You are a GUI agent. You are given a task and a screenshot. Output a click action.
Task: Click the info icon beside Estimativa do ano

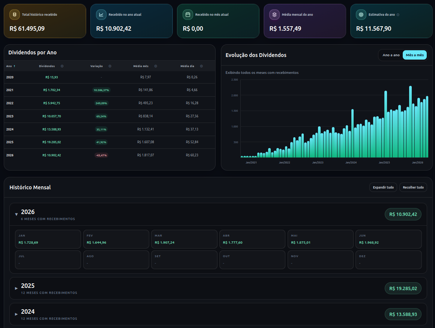[398, 15]
